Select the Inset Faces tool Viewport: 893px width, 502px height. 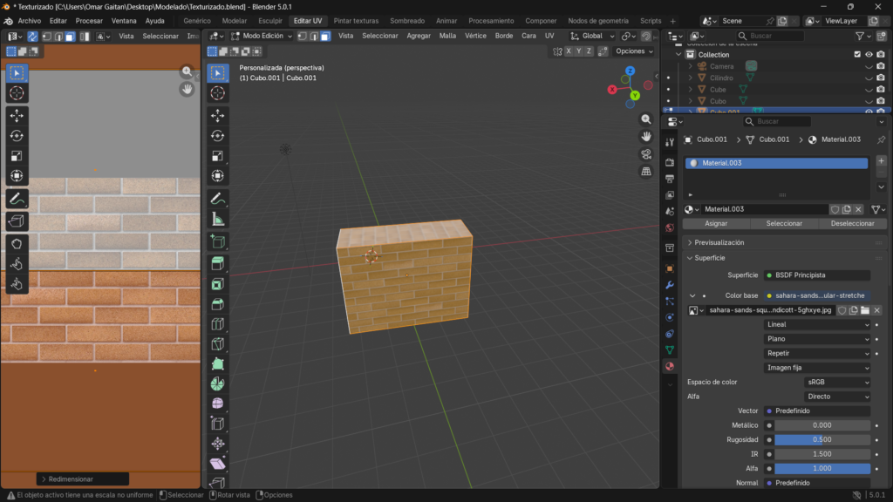click(x=217, y=284)
